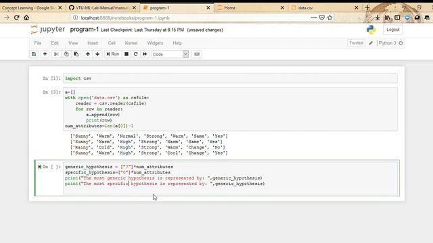Open the command palette keyboard icon
The height and width of the screenshot is (243, 433).
pyautogui.click(x=197, y=54)
